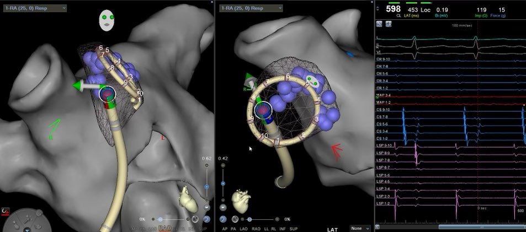Click blue rotate view icon in left view
This screenshot has width=526, height=232.
click(207, 219)
